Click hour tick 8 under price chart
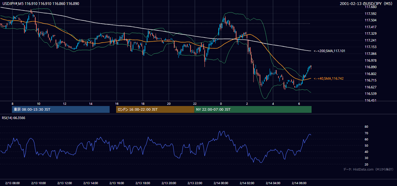The image size is (397, 186). tap(12, 103)
